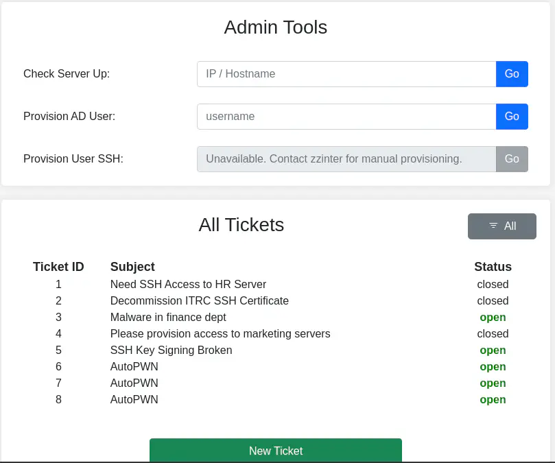Click the Subject column header
This screenshot has width=555, height=463.
[132, 267]
